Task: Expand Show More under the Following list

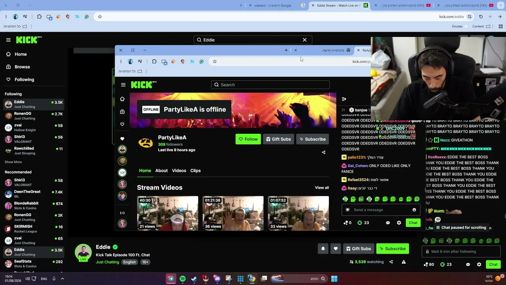Action: (13, 162)
